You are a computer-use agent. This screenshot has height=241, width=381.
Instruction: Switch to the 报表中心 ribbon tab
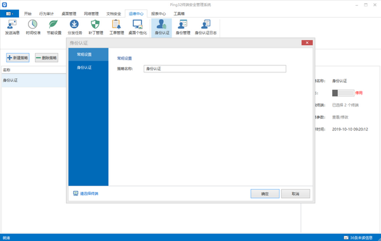click(158, 13)
